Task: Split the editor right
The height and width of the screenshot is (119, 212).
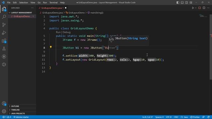Action: pyautogui.click(x=204, y=8)
